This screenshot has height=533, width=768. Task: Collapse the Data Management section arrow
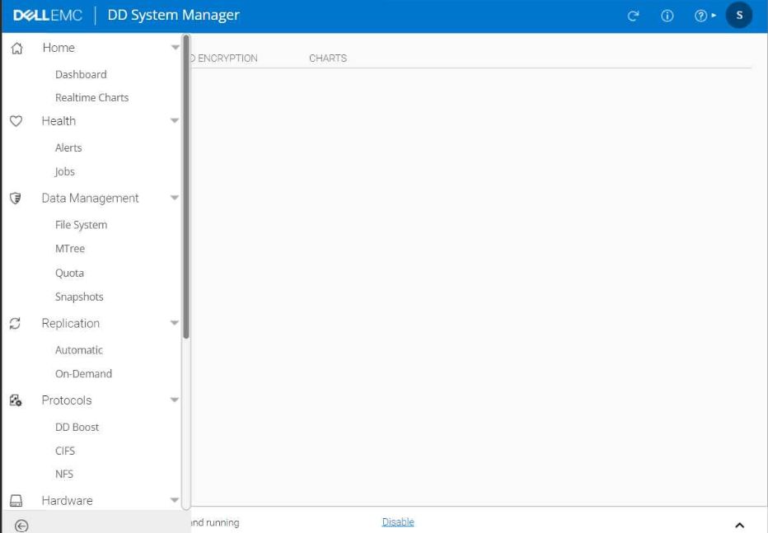pyautogui.click(x=175, y=198)
